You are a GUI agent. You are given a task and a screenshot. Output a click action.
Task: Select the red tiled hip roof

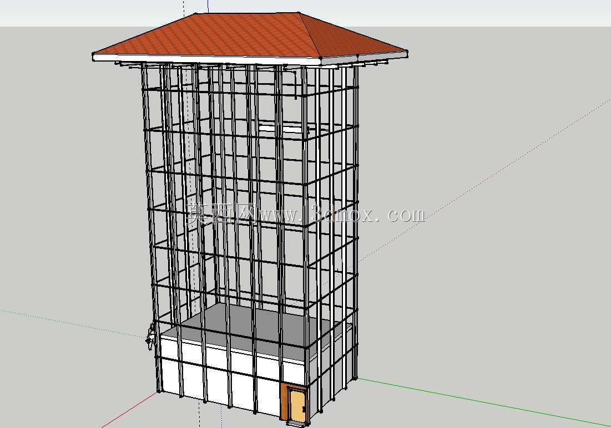coord(249,36)
